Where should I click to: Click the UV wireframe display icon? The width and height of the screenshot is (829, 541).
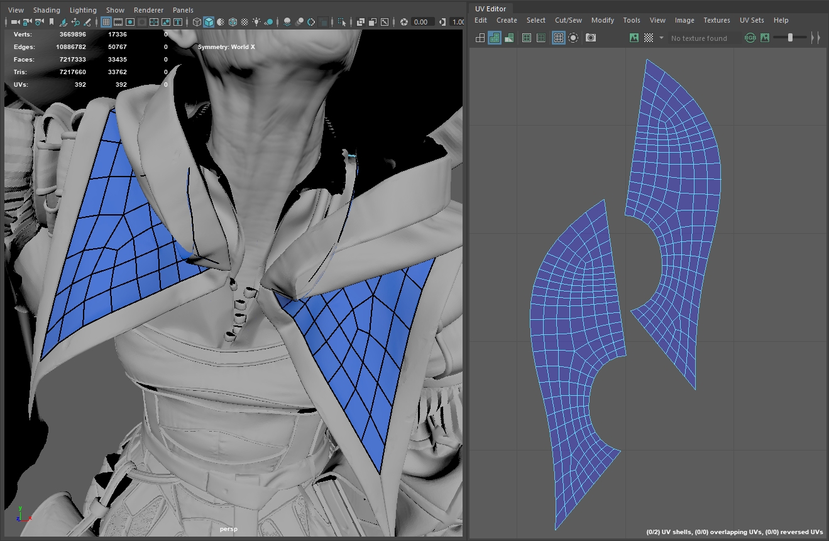pos(480,38)
